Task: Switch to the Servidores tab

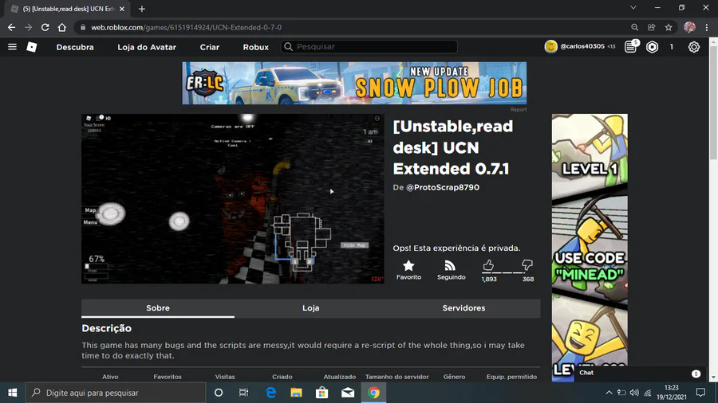Action: pyautogui.click(x=464, y=308)
